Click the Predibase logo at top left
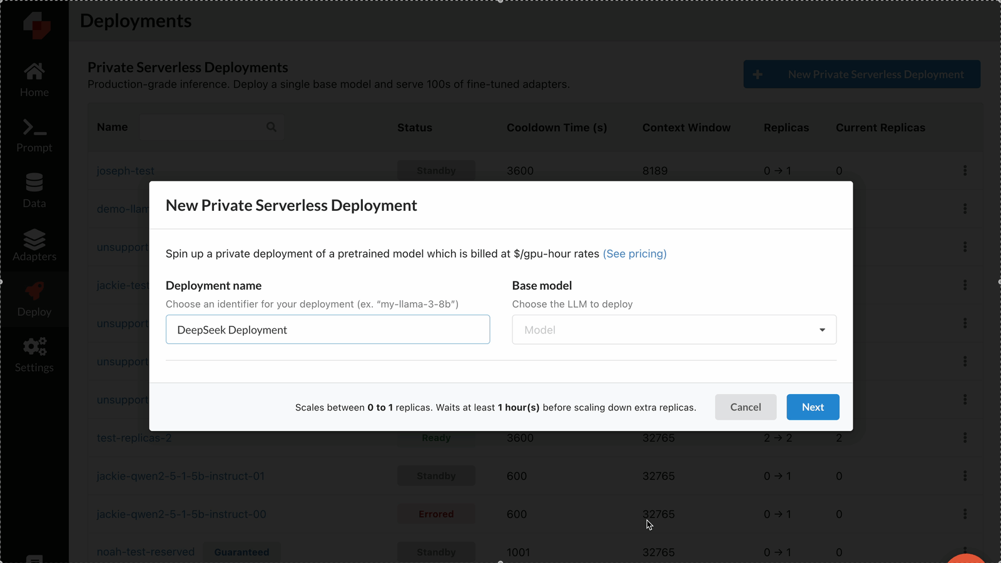 click(36, 25)
